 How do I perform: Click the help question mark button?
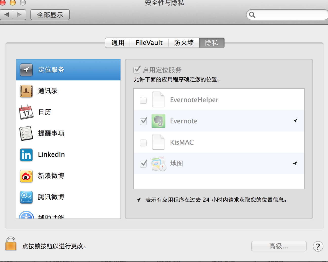click(x=318, y=246)
